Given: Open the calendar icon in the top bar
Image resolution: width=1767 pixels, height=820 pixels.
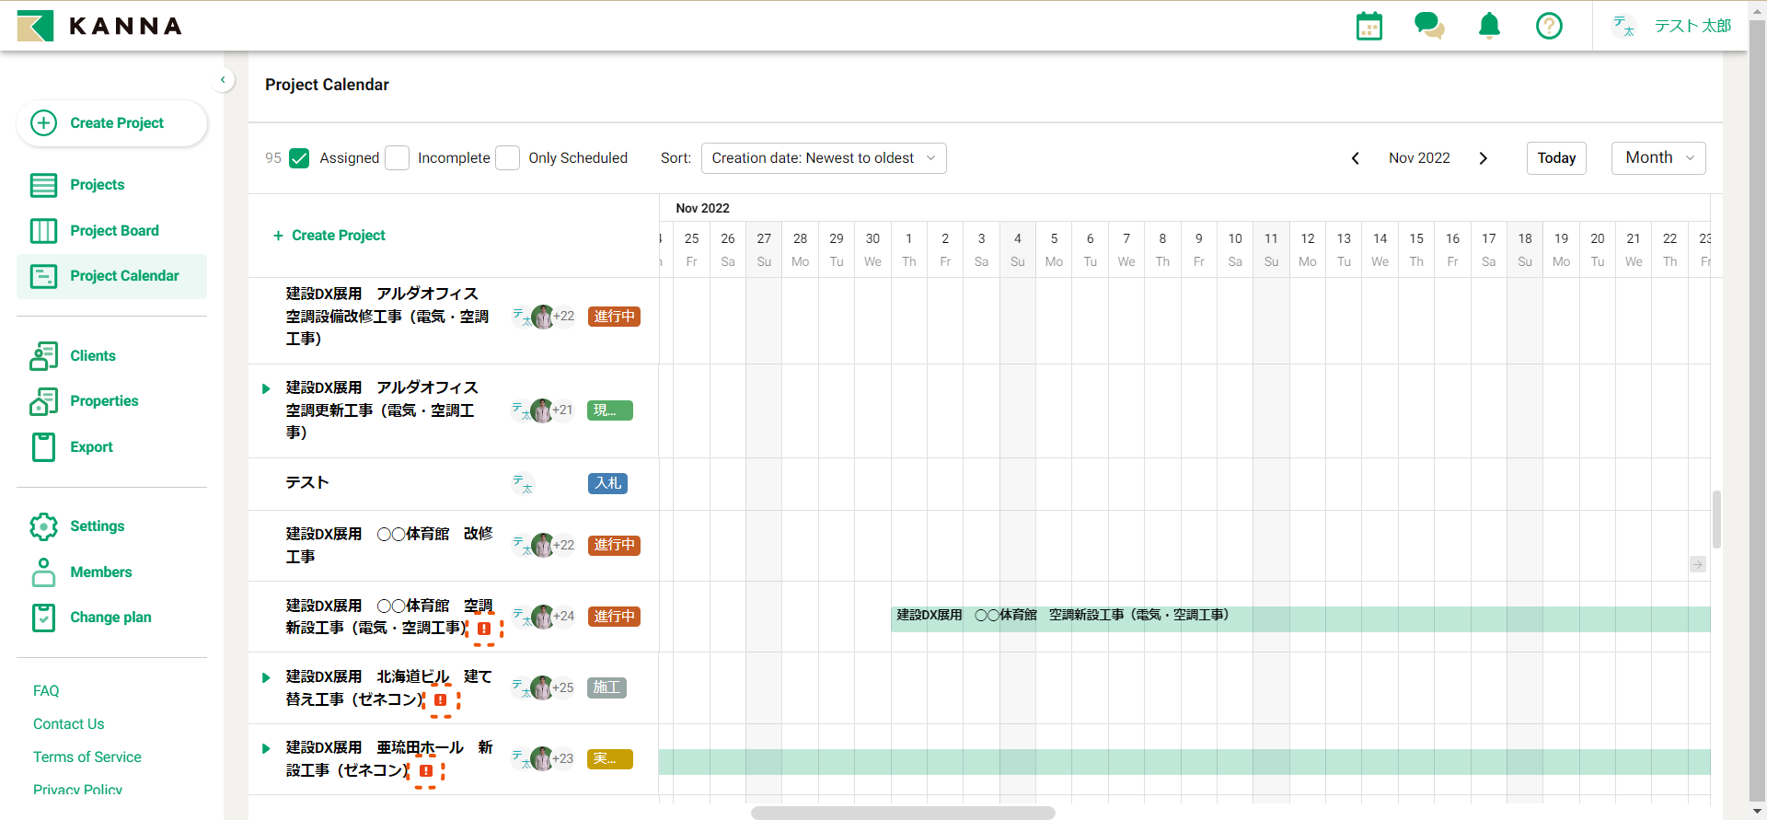Looking at the screenshot, I should [1369, 26].
